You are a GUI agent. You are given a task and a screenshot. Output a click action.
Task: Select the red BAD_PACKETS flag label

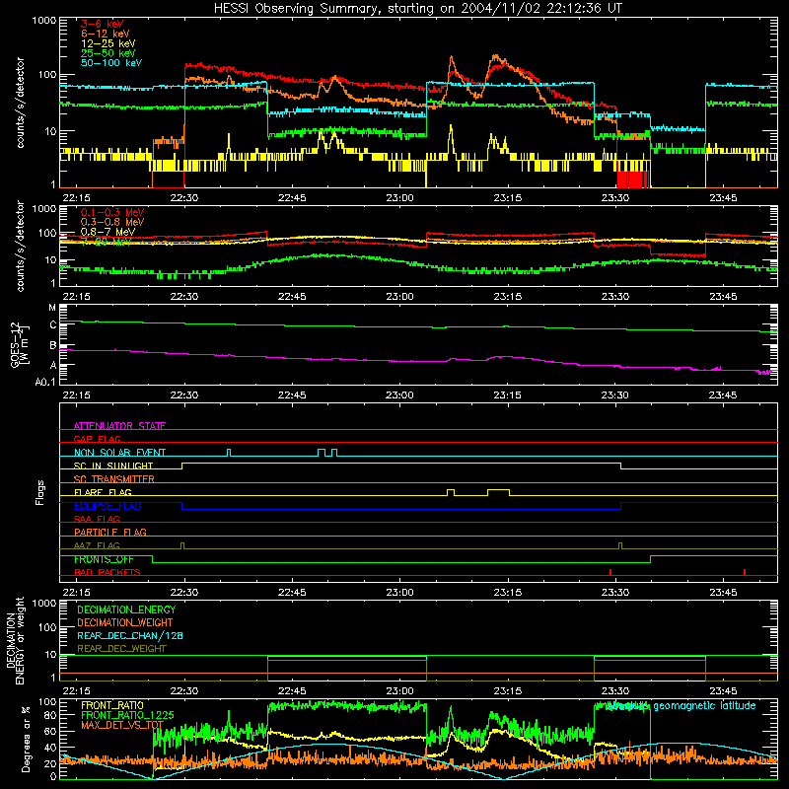coord(108,572)
